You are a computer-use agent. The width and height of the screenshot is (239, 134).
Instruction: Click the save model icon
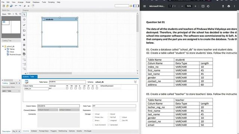[x=11, y=6]
